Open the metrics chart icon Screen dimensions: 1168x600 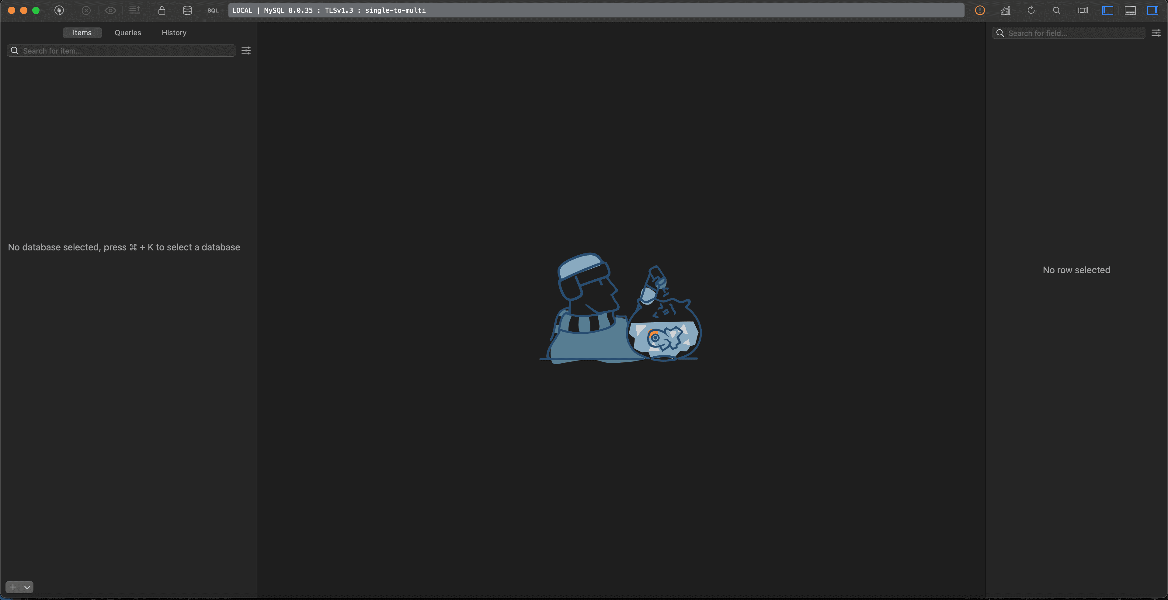click(x=1005, y=10)
